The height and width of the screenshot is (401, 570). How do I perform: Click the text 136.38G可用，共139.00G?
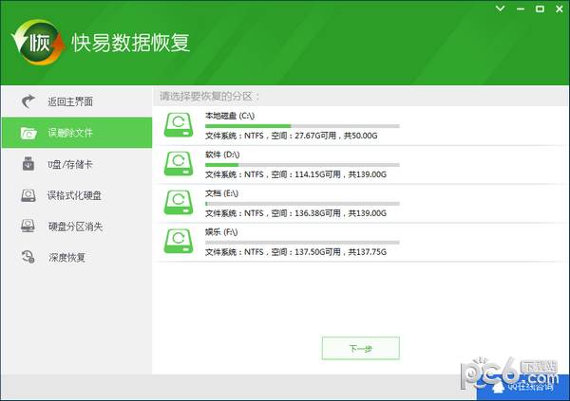click(340, 213)
